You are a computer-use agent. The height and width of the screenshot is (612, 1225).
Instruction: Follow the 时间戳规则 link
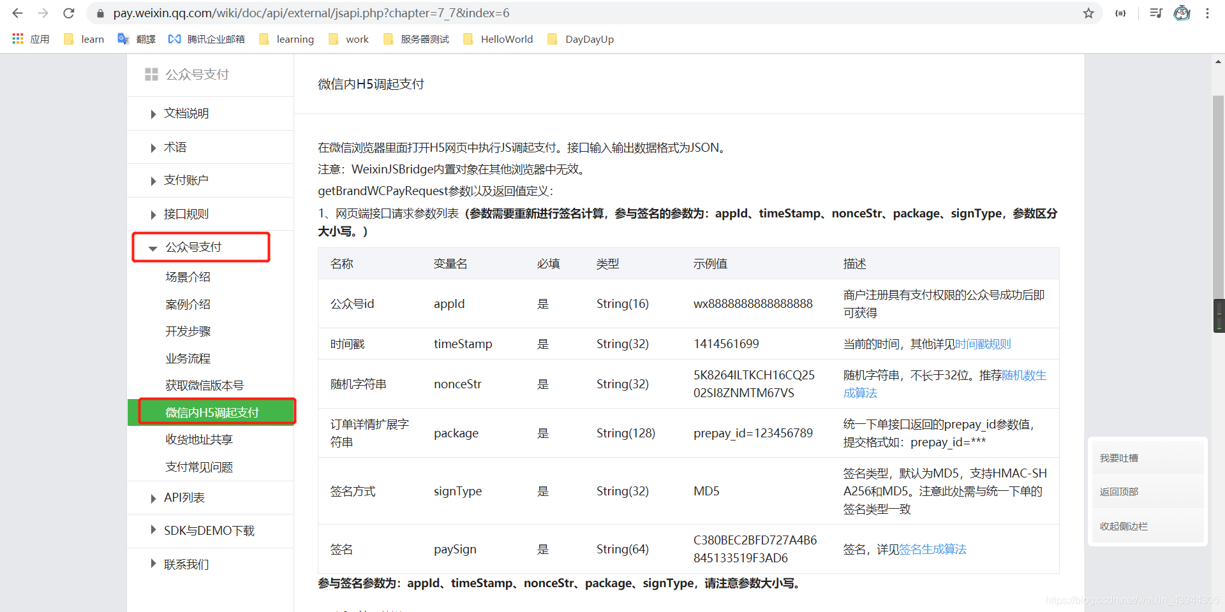click(983, 344)
